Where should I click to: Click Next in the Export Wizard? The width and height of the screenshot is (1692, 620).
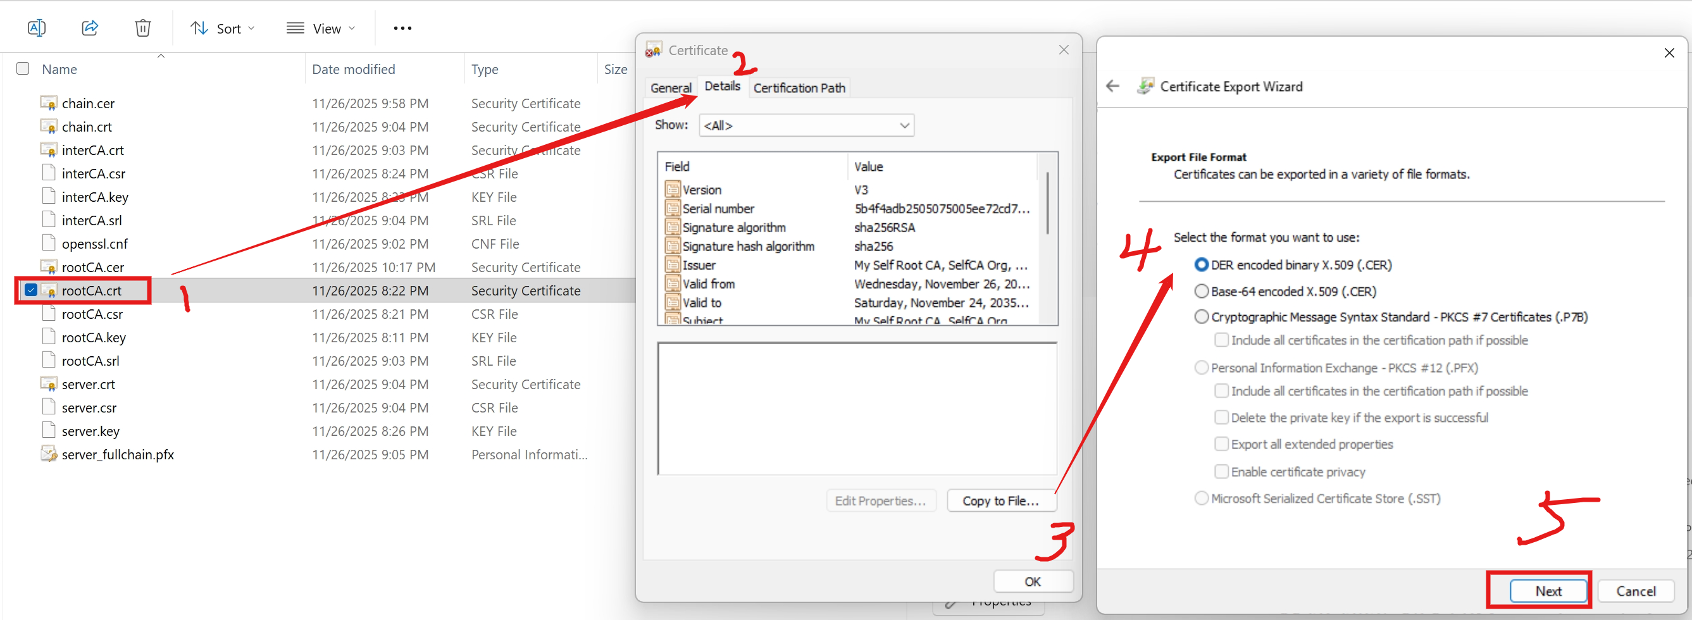point(1548,591)
